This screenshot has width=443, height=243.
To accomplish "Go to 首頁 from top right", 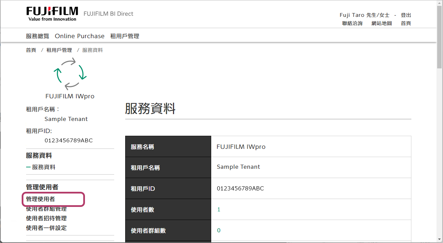I will (x=405, y=23).
